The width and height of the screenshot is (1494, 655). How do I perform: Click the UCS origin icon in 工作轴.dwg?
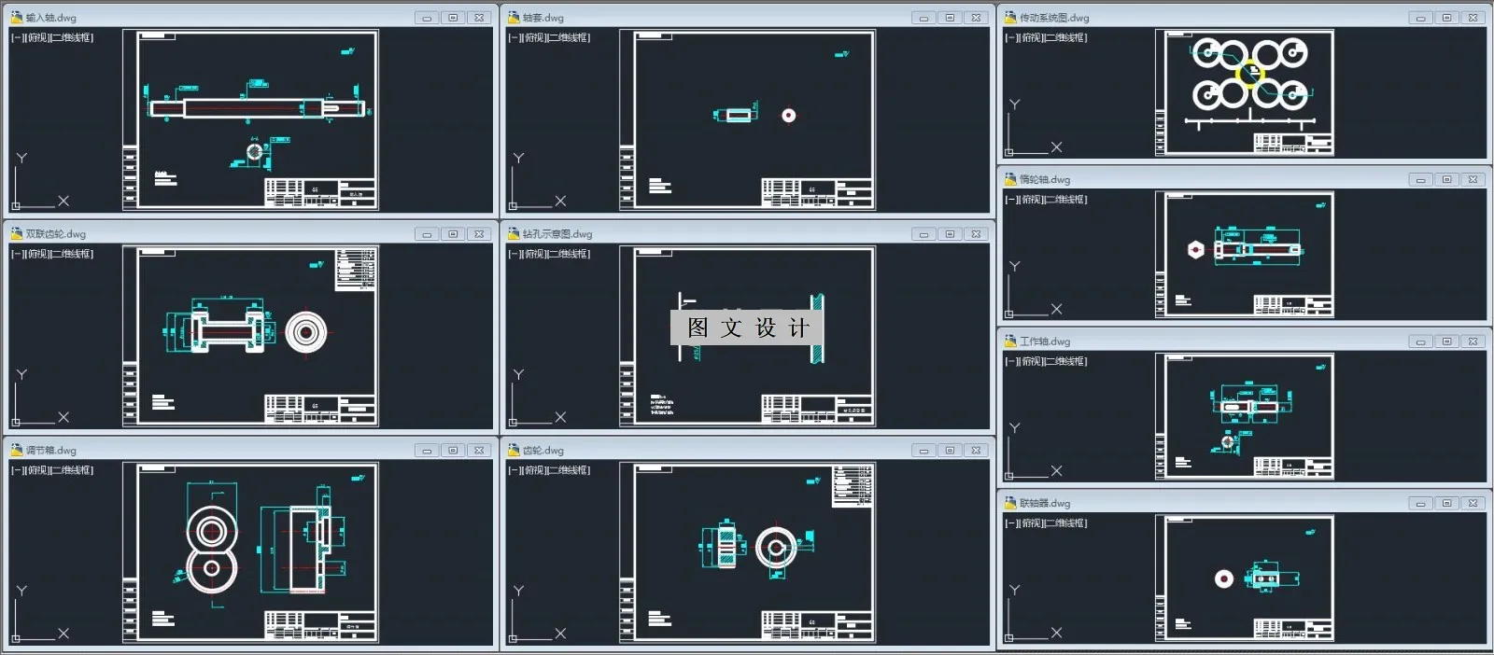click(1009, 475)
